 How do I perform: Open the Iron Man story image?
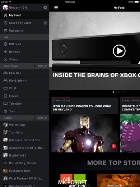coord(85,133)
